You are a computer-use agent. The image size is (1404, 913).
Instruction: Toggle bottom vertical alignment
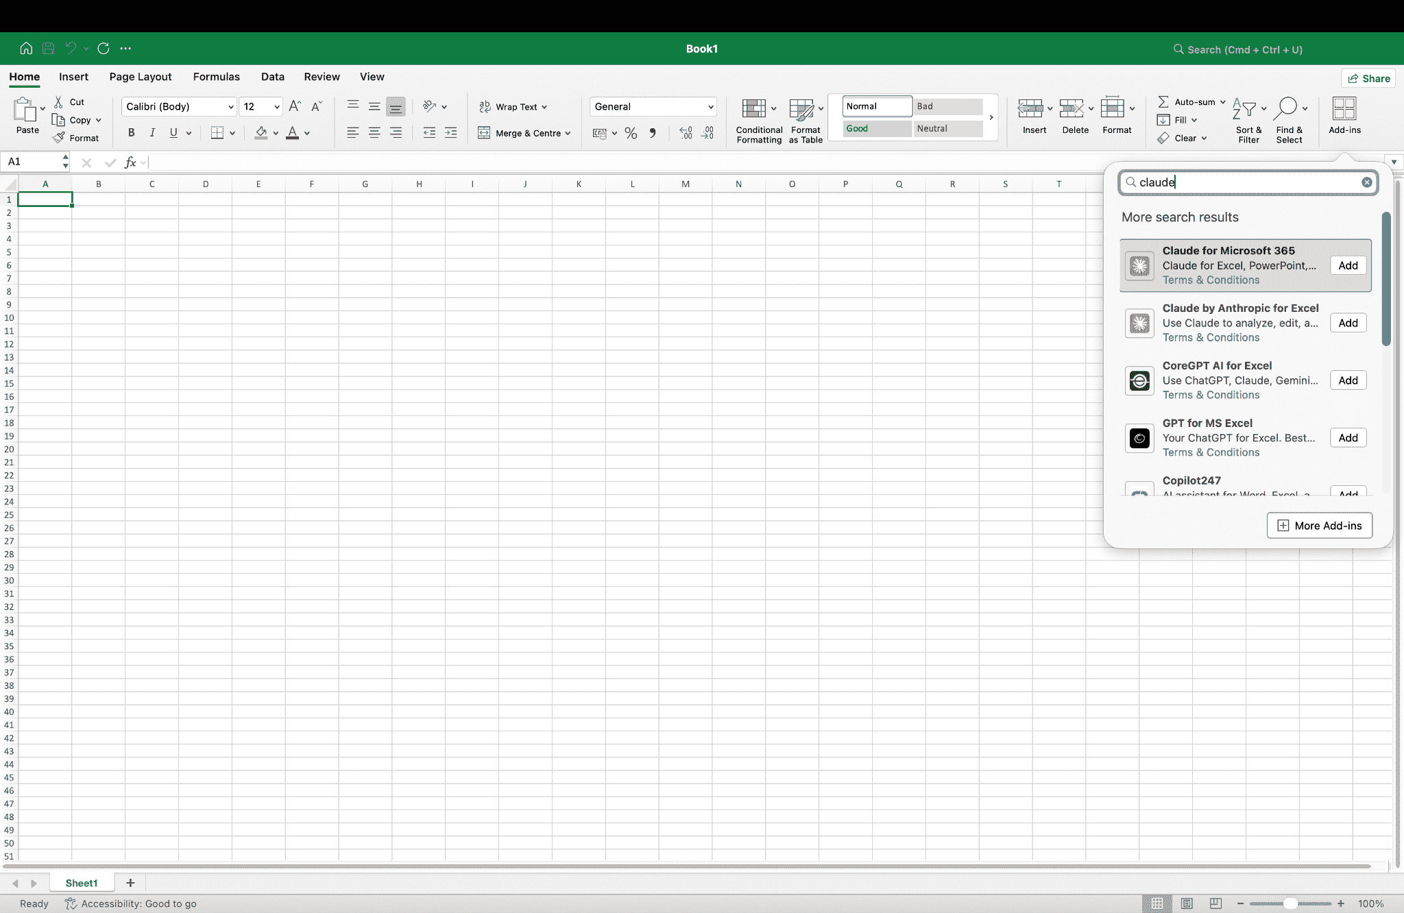(x=396, y=106)
